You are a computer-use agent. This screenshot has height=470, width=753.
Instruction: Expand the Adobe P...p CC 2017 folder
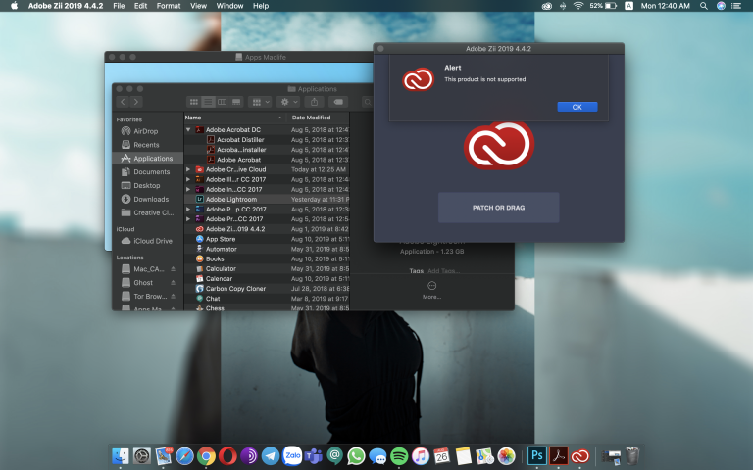188,210
